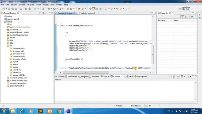202x114 pixels.
Task: Click the Next Annotation toolbar icon
Action: point(106,9)
